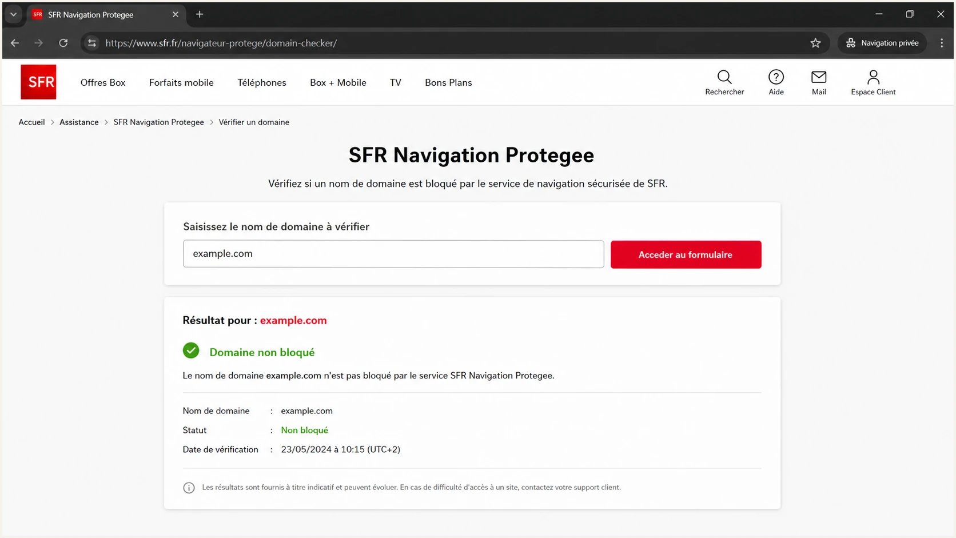This screenshot has height=538, width=956.
Task: Click the Acceder au formulaire button
Action: click(686, 254)
